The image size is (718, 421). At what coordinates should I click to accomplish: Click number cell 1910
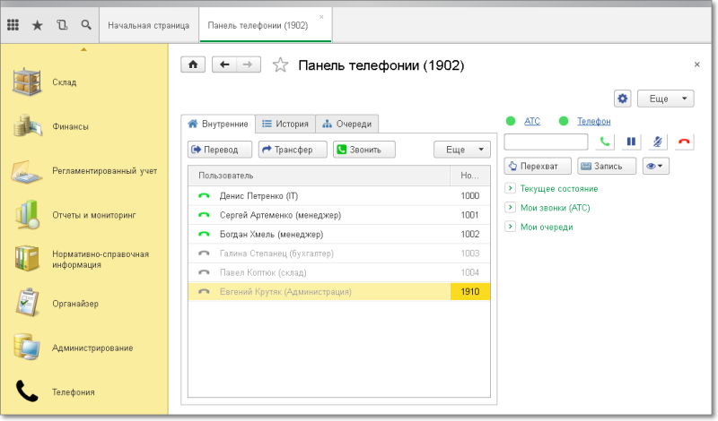pos(469,292)
